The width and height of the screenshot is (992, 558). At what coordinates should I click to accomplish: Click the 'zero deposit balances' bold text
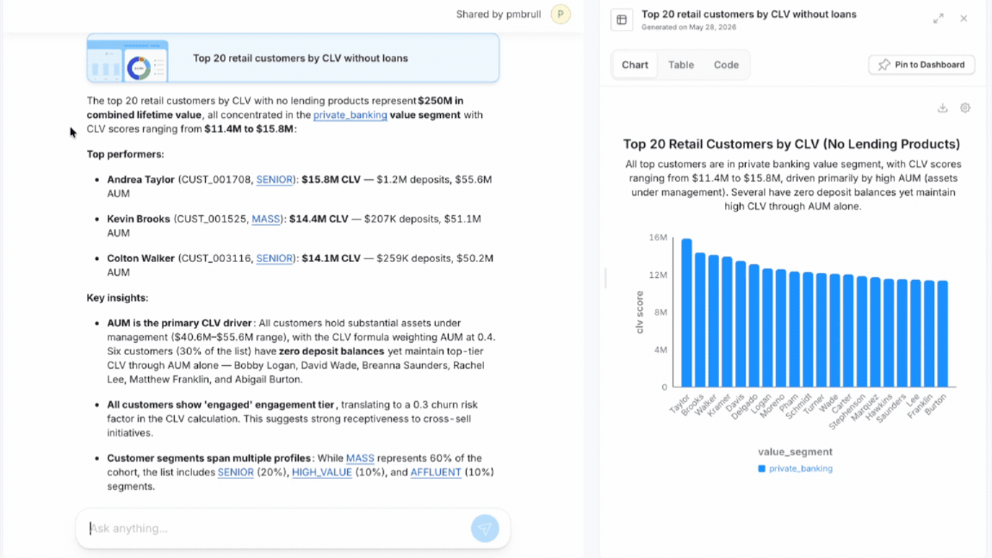coord(332,351)
